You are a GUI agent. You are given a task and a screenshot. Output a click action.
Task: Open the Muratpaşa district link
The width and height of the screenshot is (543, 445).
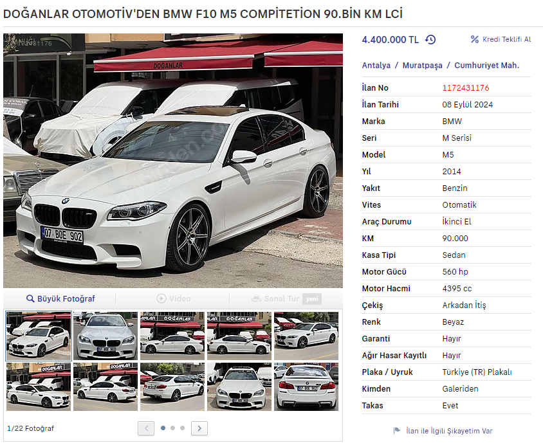423,66
